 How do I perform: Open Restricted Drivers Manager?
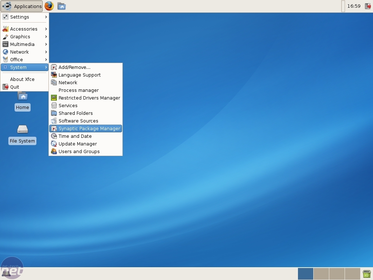86,98
